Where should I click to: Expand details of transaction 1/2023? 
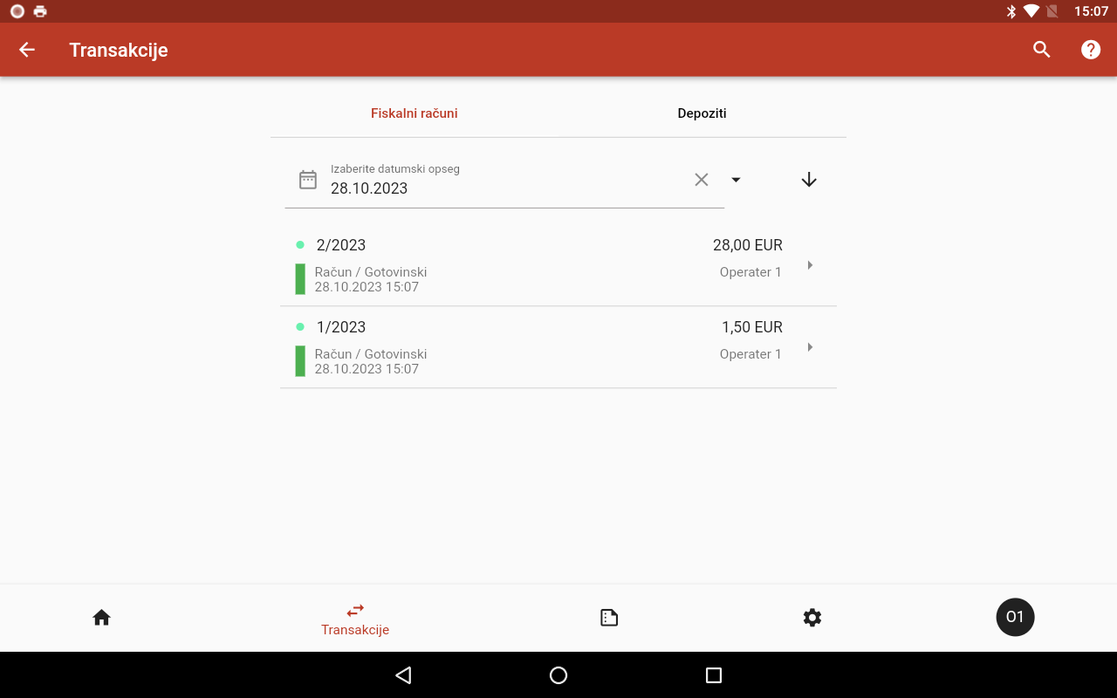click(810, 346)
